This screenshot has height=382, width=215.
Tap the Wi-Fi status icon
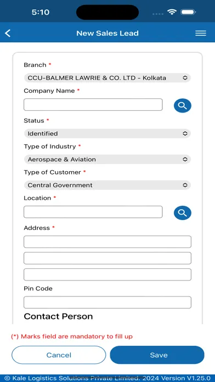tap(172, 12)
